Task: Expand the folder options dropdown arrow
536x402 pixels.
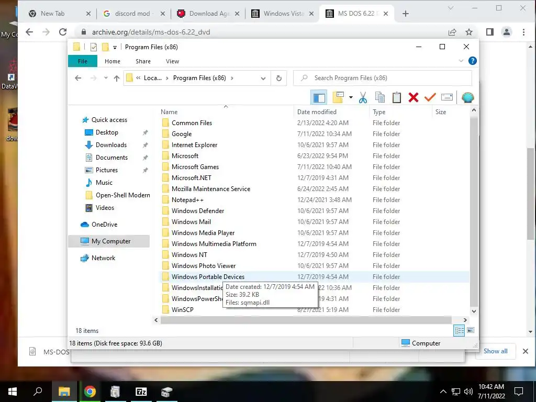Action: click(351, 98)
